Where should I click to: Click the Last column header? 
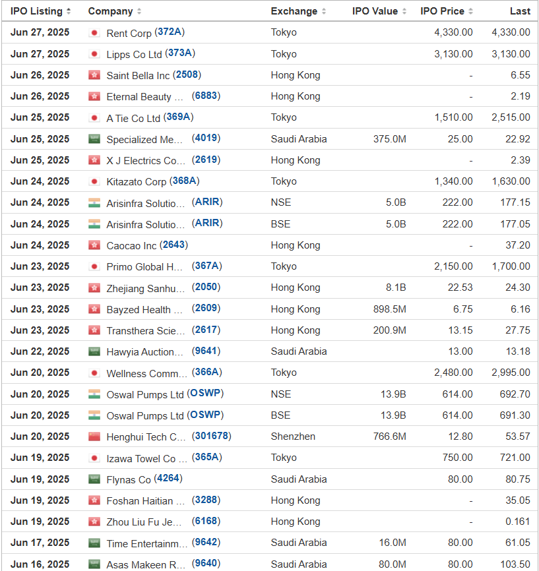(x=520, y=11)
